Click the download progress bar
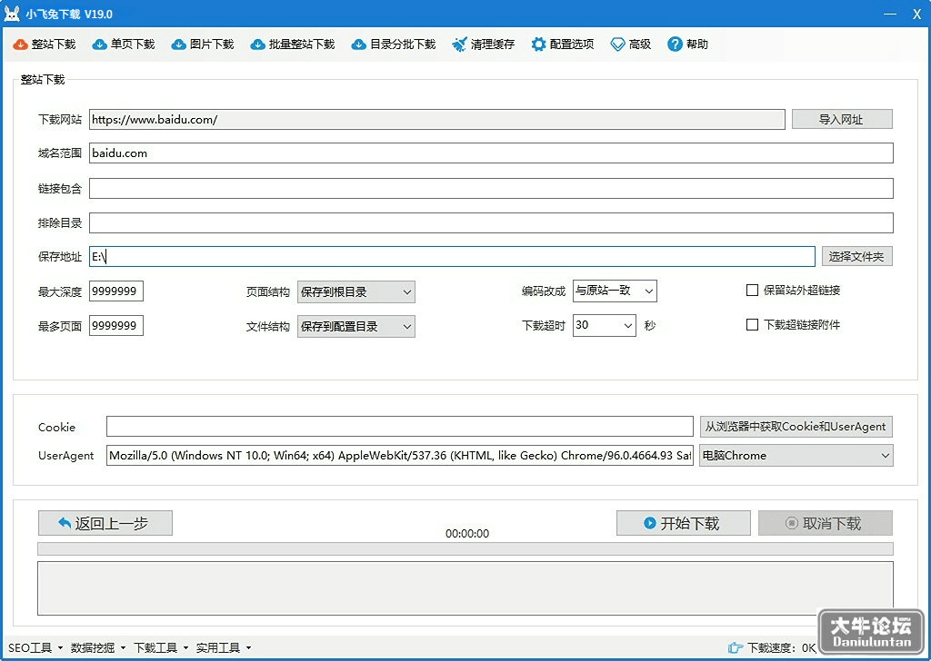The width and height of the screenshot is (931, 661). point(465,548)
